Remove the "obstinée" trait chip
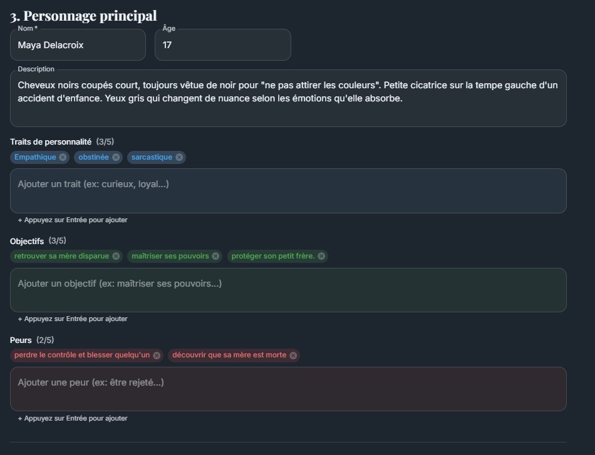Screen dimensions: 595x455 click(116, 157)
